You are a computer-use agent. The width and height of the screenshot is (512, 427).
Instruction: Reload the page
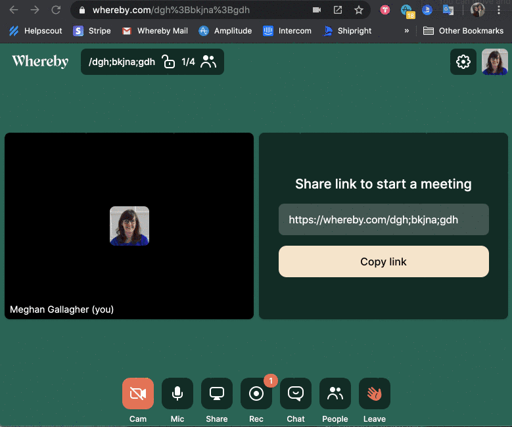[x=56, y=10]
